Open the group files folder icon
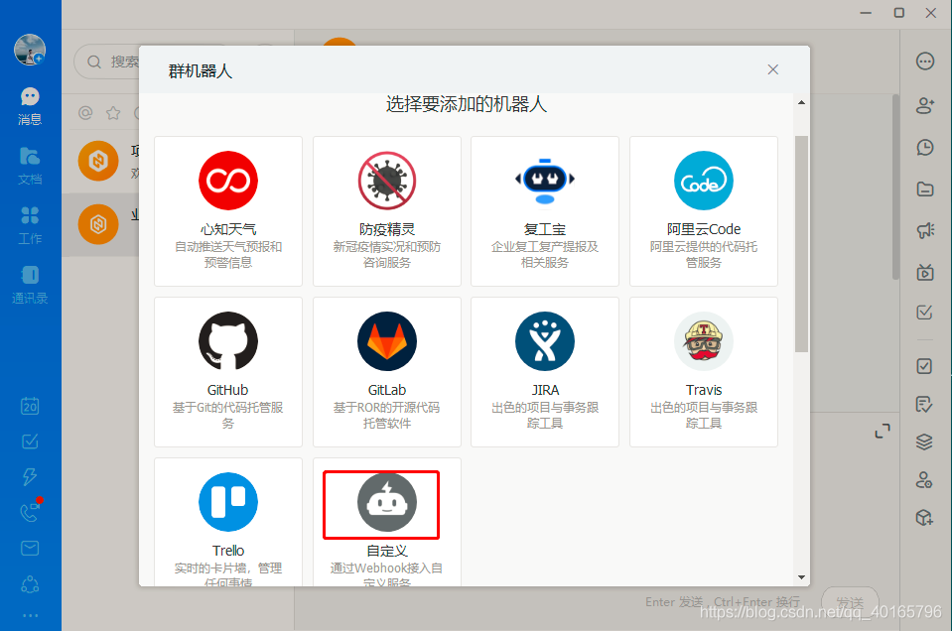The image size is (952, 631). [x=924, y=189]
